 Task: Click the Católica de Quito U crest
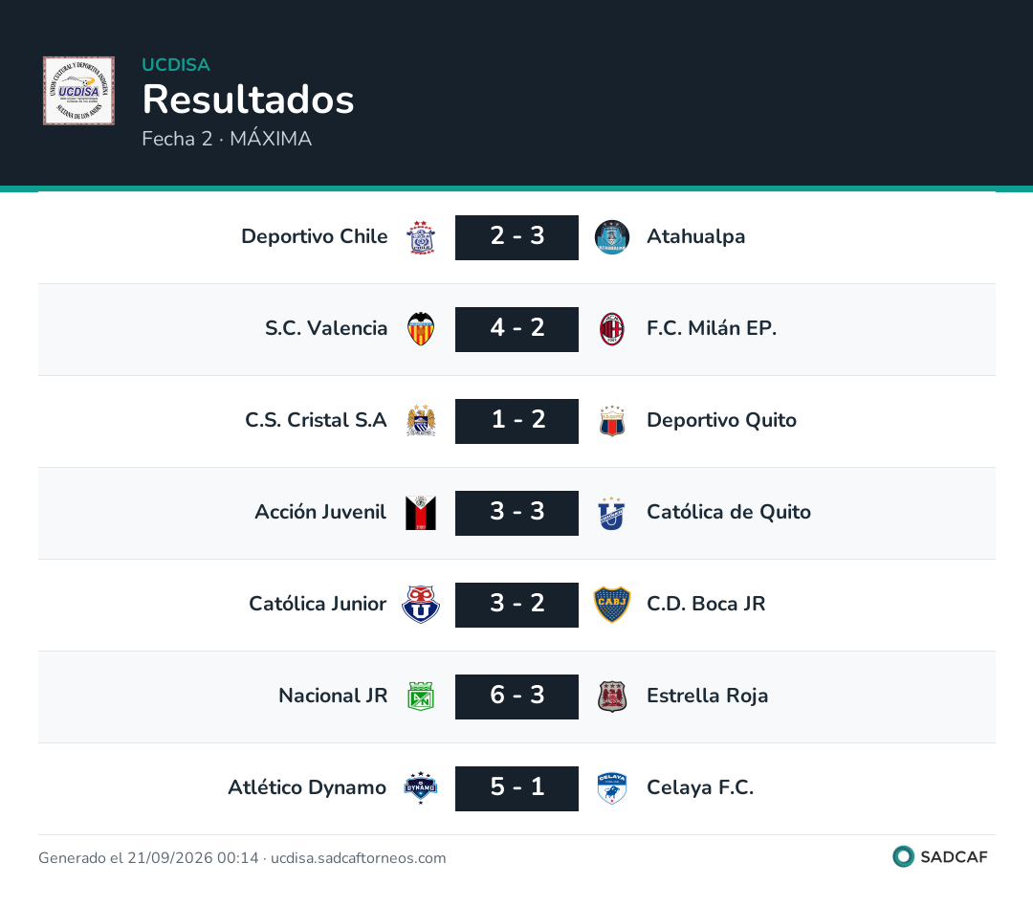click(x=611, y=513)
